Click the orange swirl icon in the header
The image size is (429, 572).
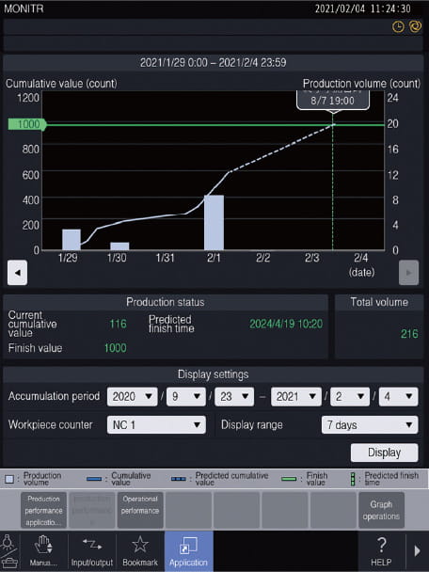[x=415, y=26]
